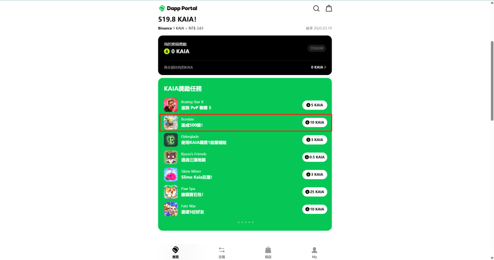Go to the 首頁 home tab
This screenshot has width=494, height=260.
176,253
